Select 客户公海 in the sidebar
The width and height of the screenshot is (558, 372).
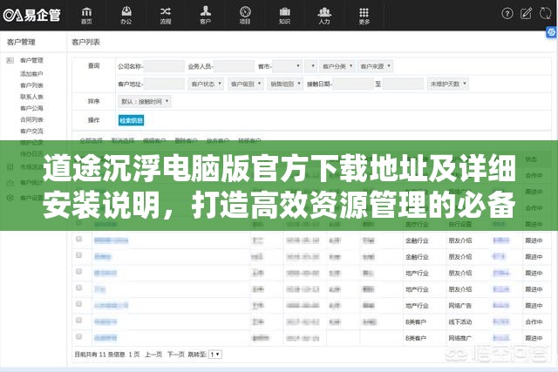pos(31,108)
